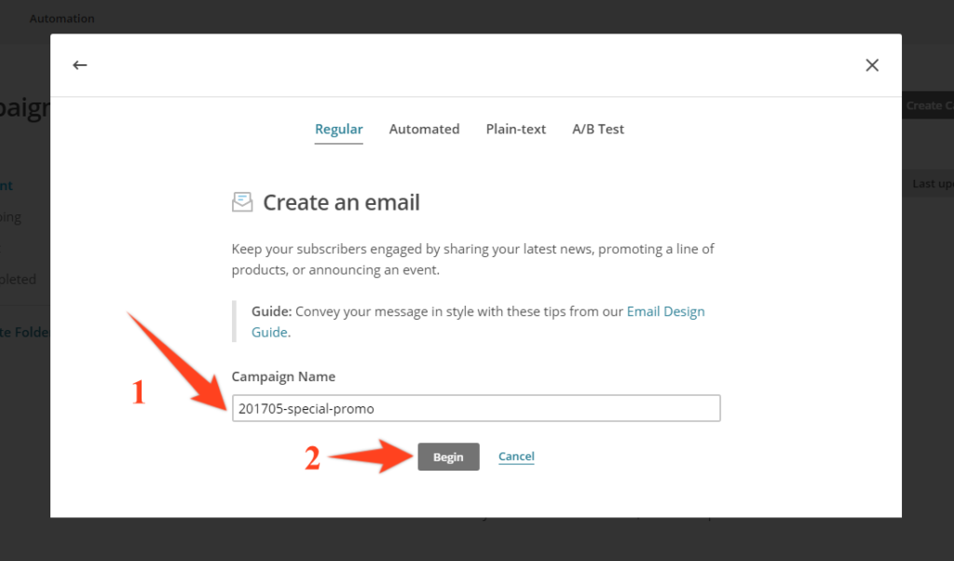Go back using the left arrow icon
The width and height of the screenshot is (954, 561).
pyautogui.click(x=80, y=65)
